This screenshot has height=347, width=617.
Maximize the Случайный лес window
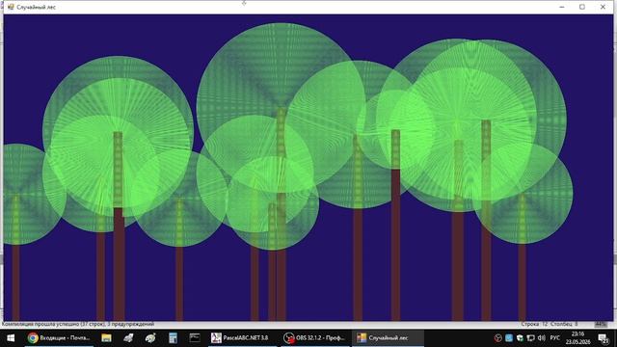pos(582,7)
